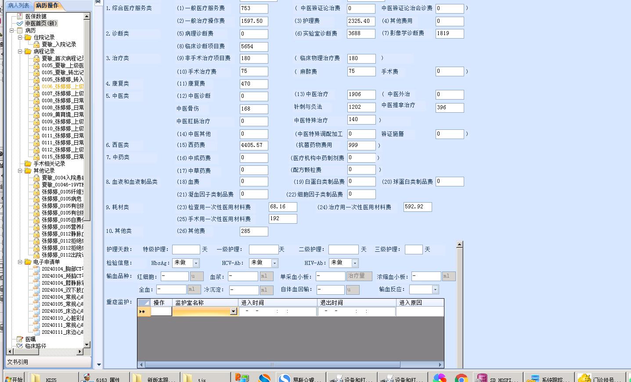Click the 实验室诊断费 input field
This screenshot has height=382, width=631.
(x=361, y=33)
